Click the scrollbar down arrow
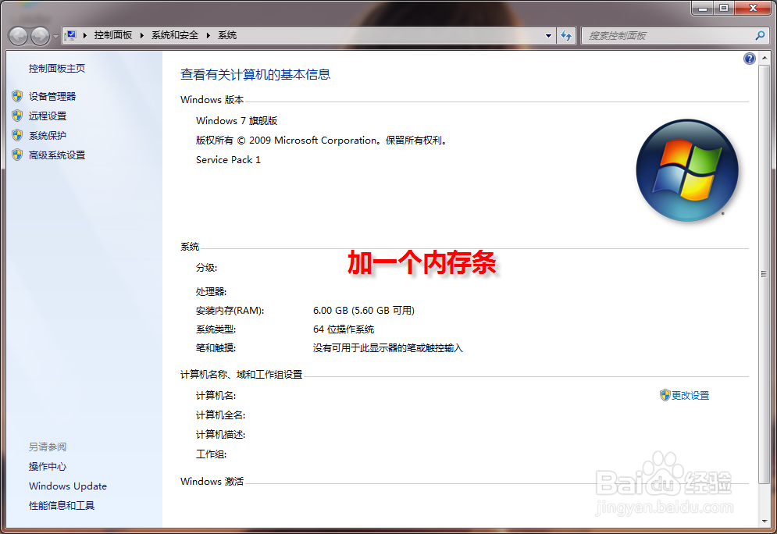Screen dimensions: 777x534 764,522
